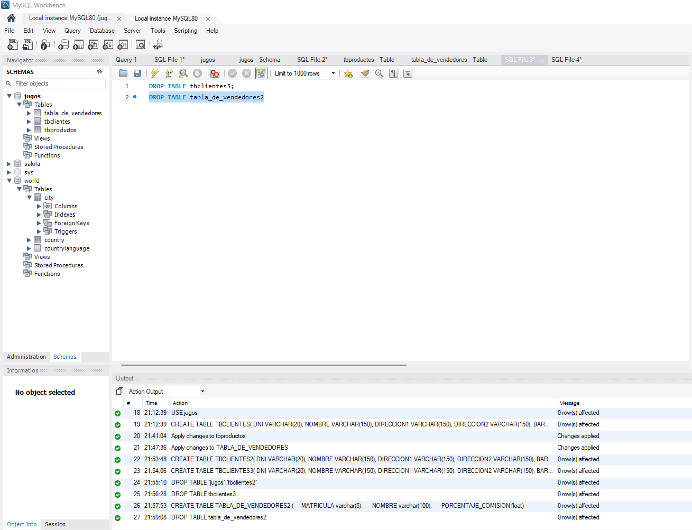Open the object inspector toolbar icon
This screenshot has height=530, width=692.
click(x=45, y=45)
